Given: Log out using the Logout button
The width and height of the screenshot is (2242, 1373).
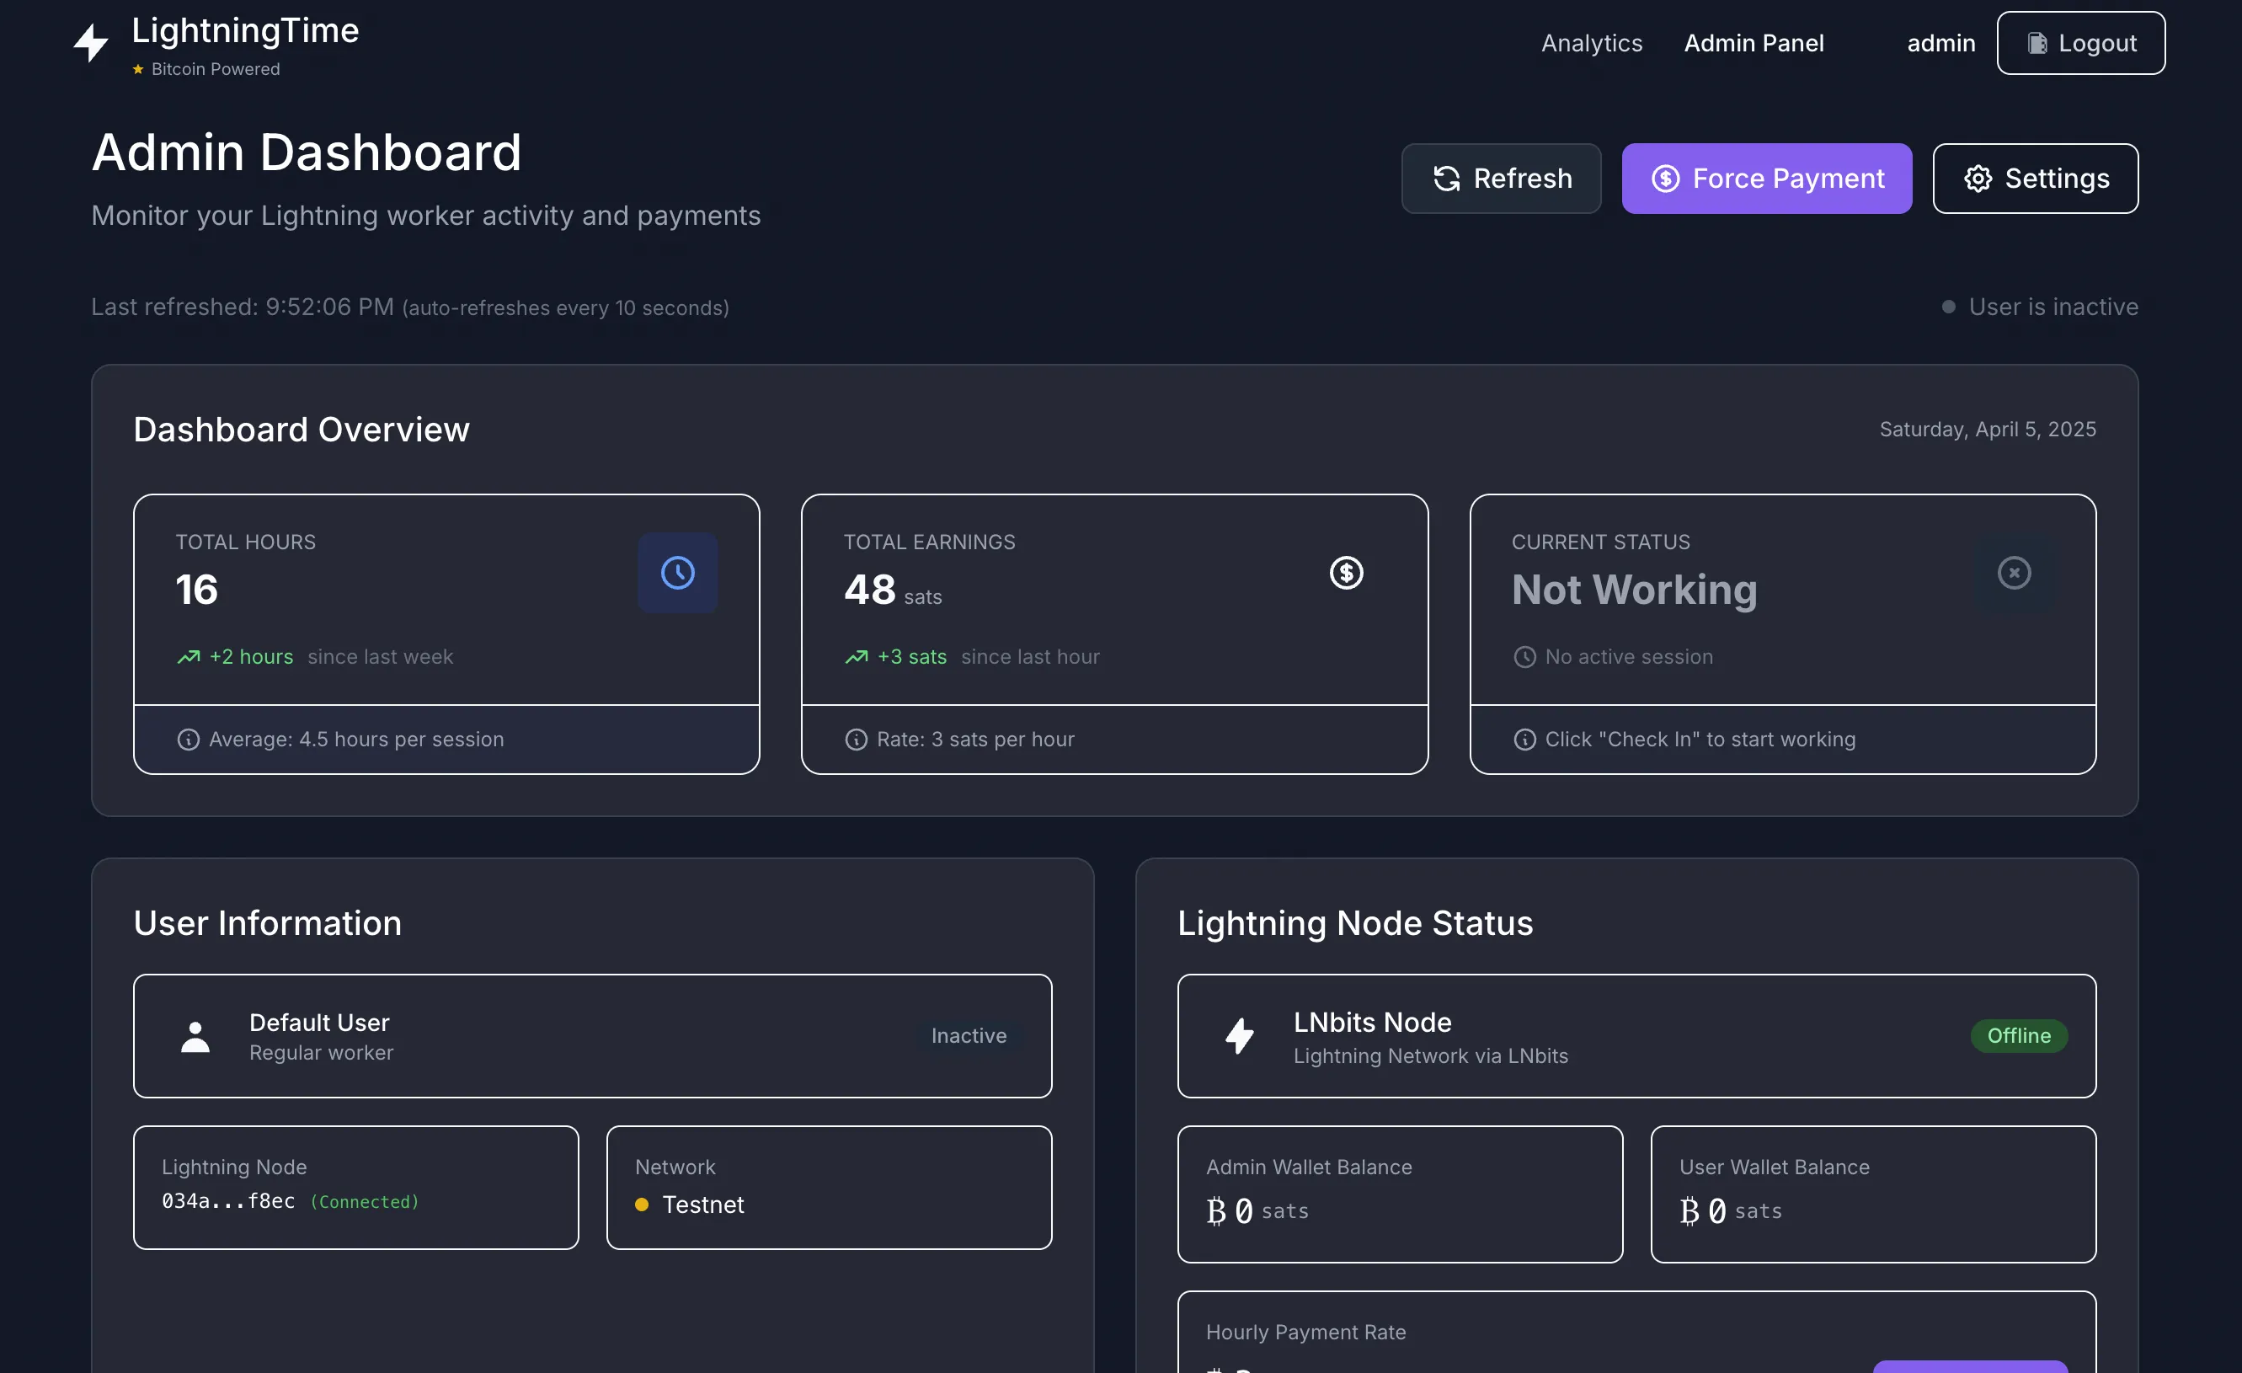Looking at the screenshot, I should (x=2081, y=43).
